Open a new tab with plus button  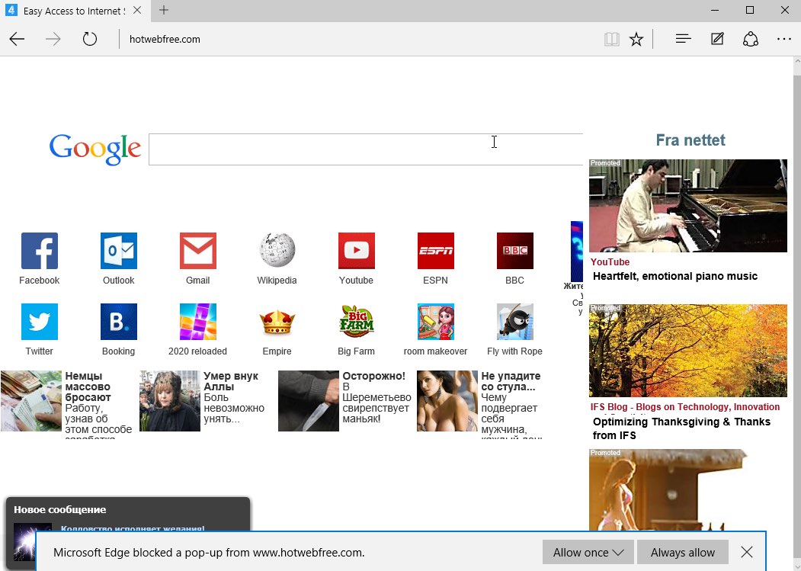coord(164,11)
